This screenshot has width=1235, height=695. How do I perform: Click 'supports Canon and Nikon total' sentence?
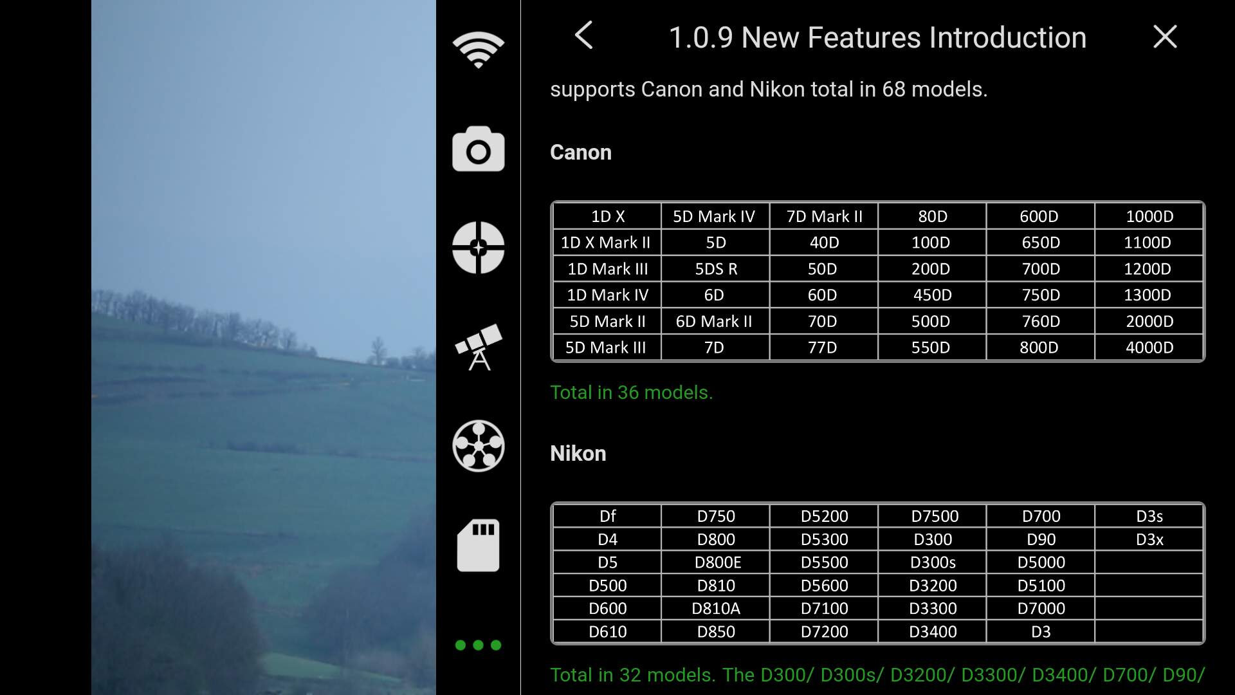[769, 89]
